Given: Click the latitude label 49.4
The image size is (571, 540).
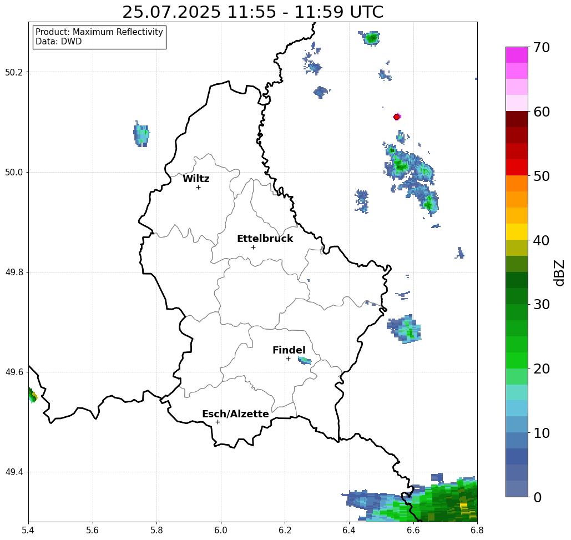Looking at the screenshot, I should tap(14, 472).
